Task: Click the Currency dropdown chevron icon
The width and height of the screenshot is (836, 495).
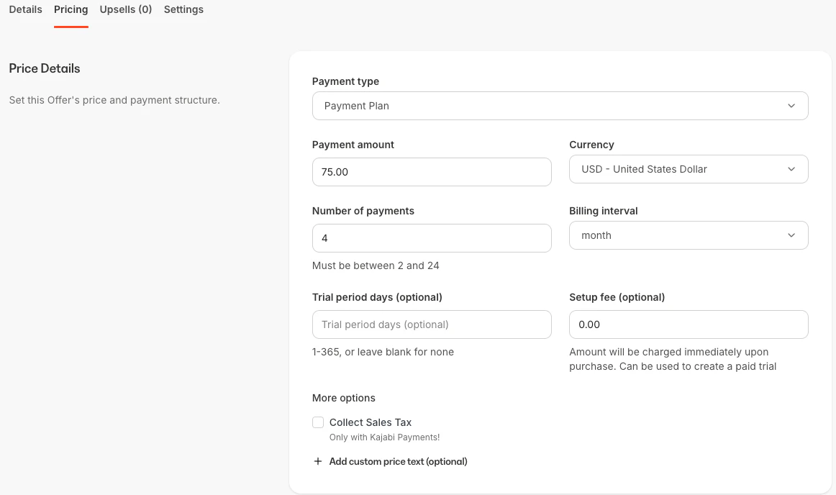Action: tap(791, 169)
